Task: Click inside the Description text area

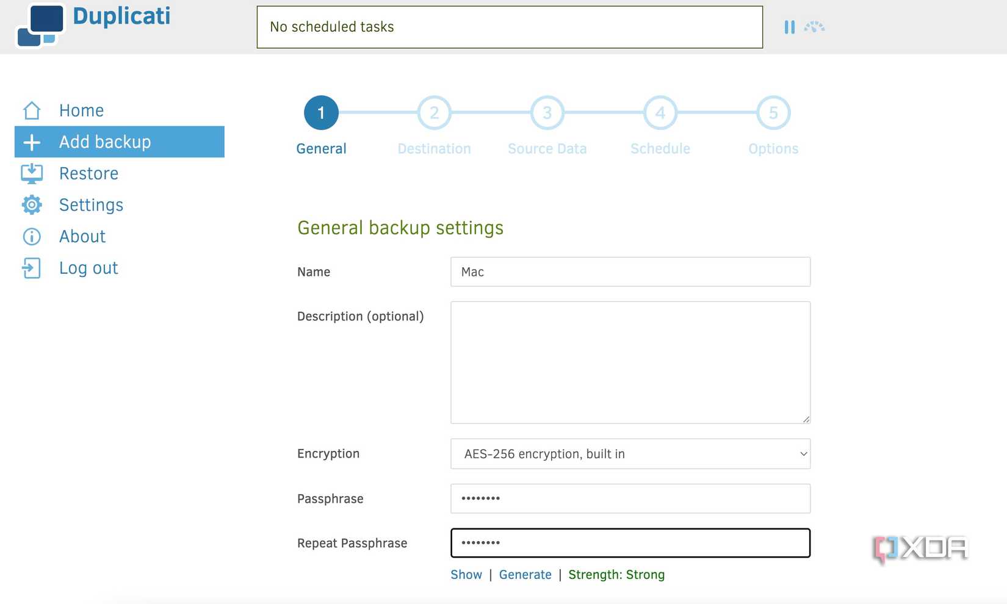Action: (630, 362)
